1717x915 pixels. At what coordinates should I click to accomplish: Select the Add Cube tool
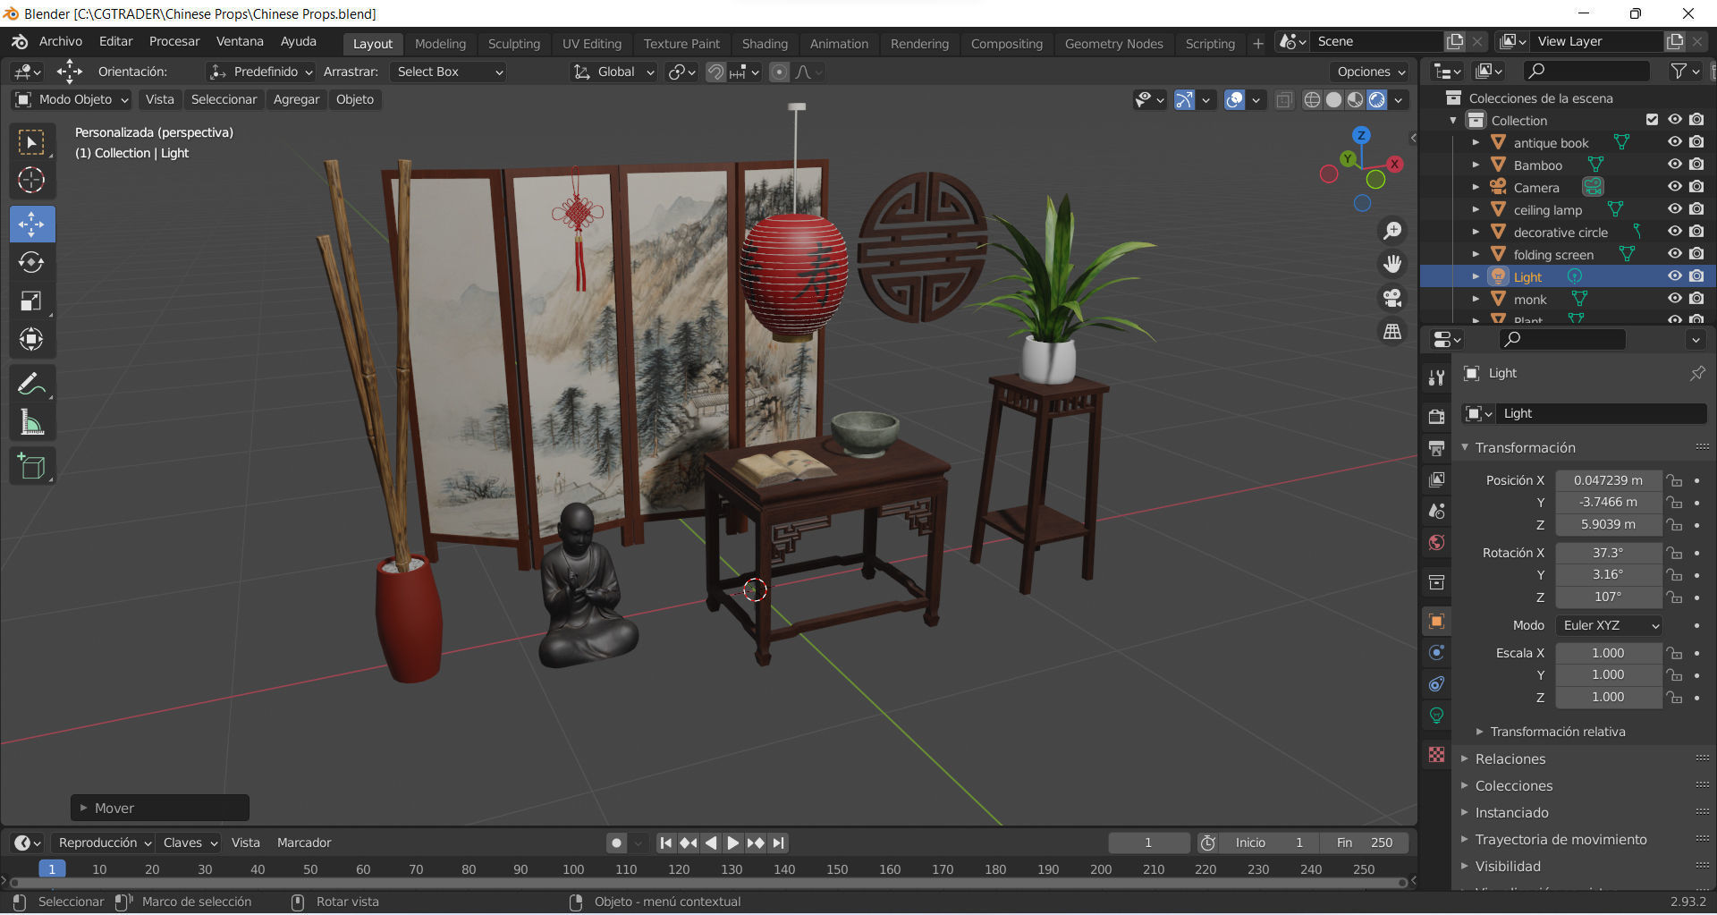tap(31, 466)
